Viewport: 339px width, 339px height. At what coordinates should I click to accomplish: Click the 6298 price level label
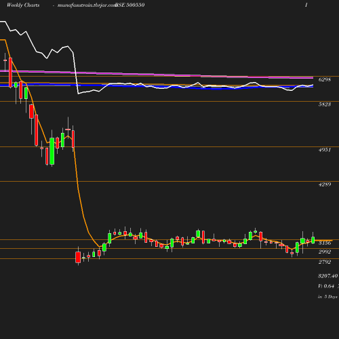point(325,79)
